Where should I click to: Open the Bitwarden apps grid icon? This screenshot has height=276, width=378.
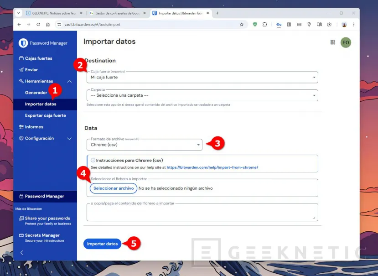tap(332, 42)
